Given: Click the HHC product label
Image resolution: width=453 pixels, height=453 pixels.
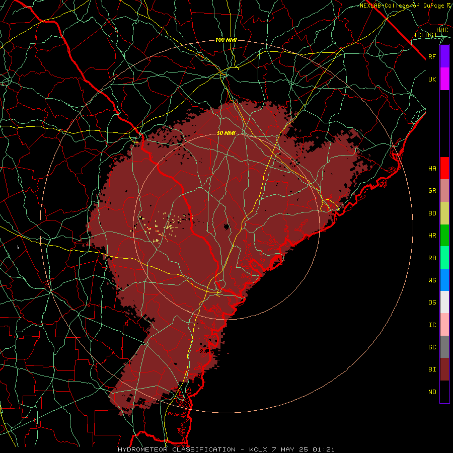Looking at the screenshot, I should click(442, 30).
